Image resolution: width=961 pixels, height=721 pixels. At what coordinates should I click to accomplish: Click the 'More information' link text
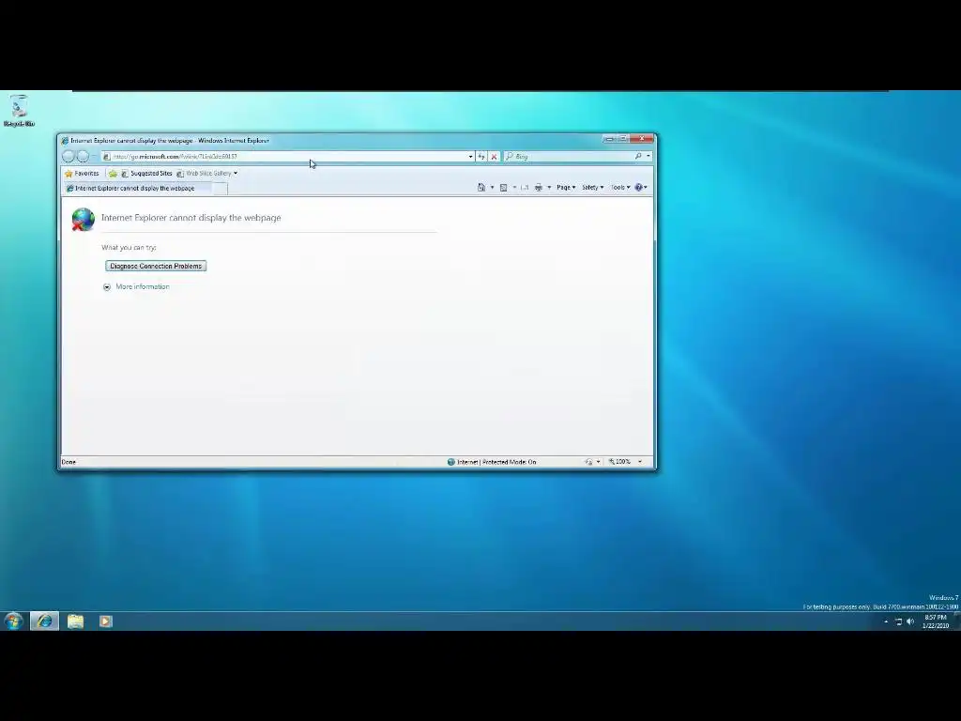point(143,287)
